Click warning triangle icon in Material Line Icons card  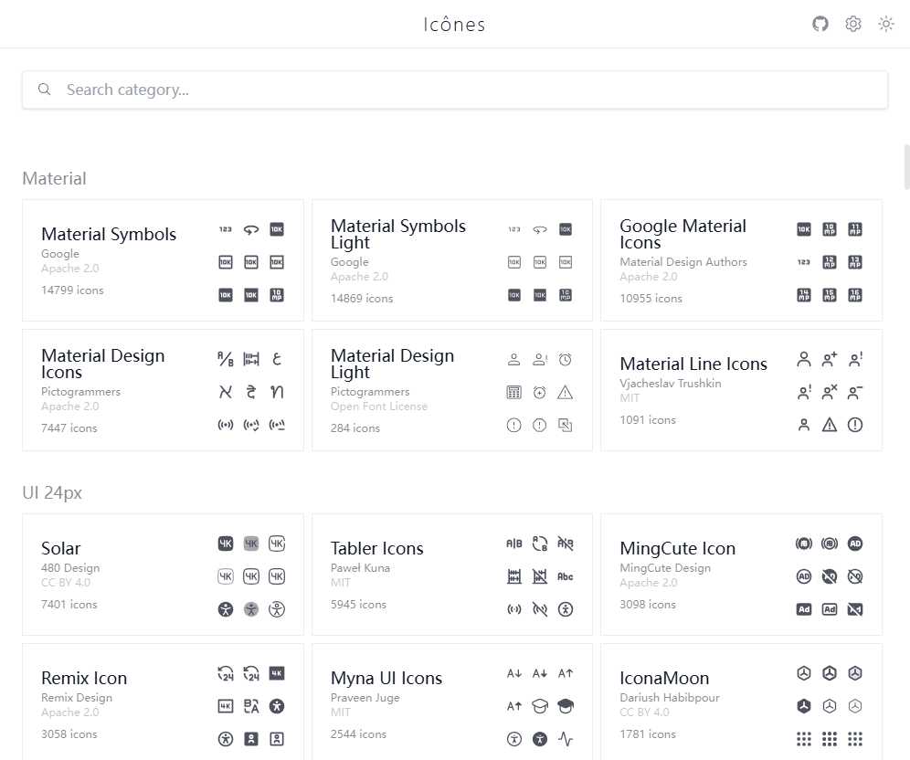(x=829, y=425)
